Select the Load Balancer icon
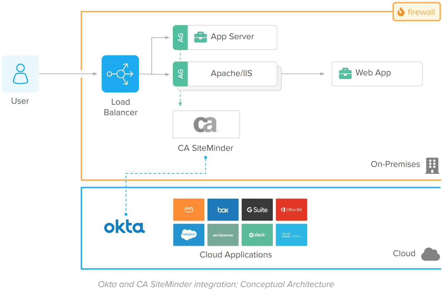Viewport: 442px width, 291px height. [x=120, y=74]
